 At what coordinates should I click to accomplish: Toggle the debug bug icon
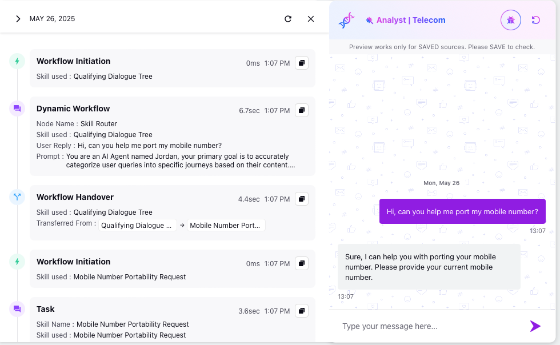pyautogui.click(x=511, y=20)
